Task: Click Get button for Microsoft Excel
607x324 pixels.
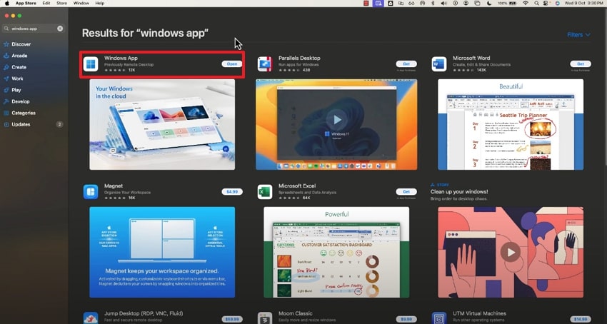Action: click(406, 191)
